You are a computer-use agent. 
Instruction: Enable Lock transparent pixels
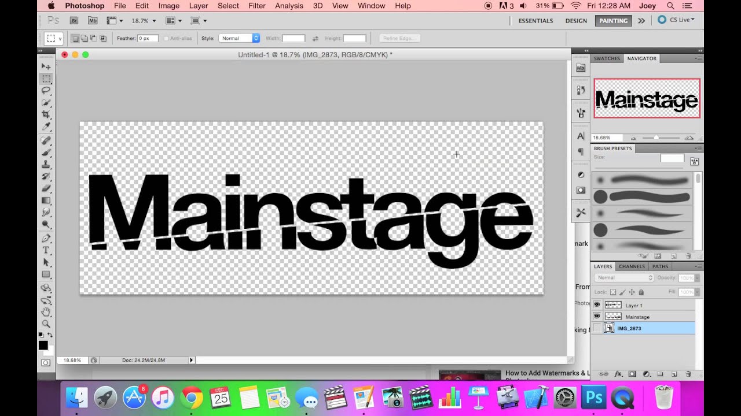point(613,292)
